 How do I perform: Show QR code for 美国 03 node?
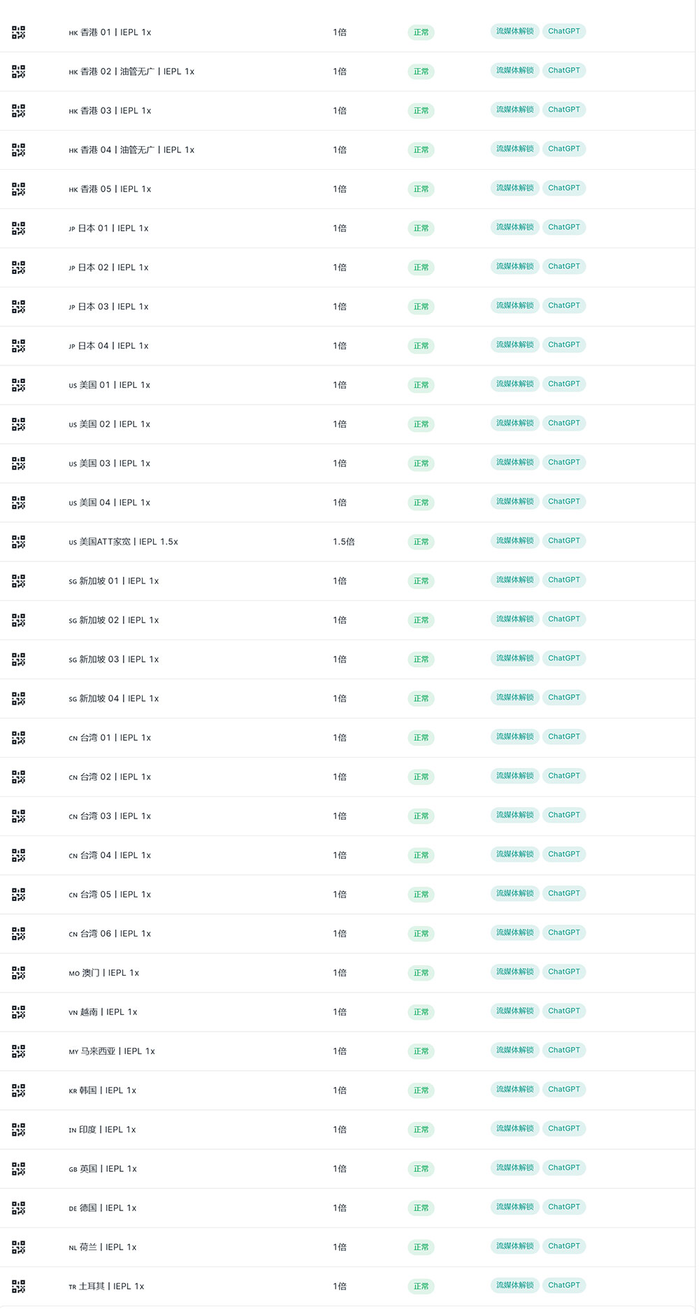[x=19, y=463]
